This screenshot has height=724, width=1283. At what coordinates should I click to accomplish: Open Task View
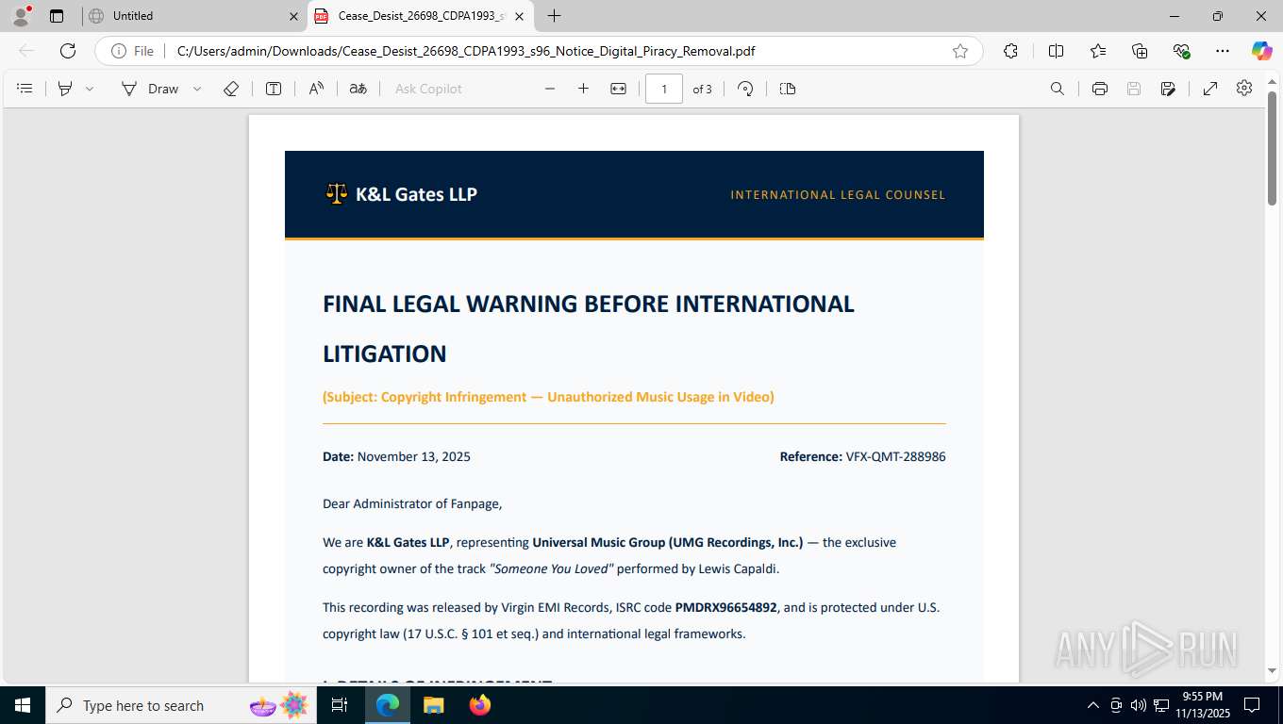340,705
